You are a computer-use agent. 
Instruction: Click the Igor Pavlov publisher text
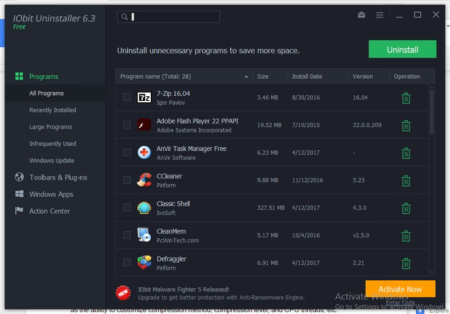[x=170, y=103]
